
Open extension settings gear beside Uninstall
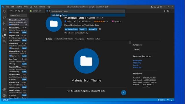100,29
